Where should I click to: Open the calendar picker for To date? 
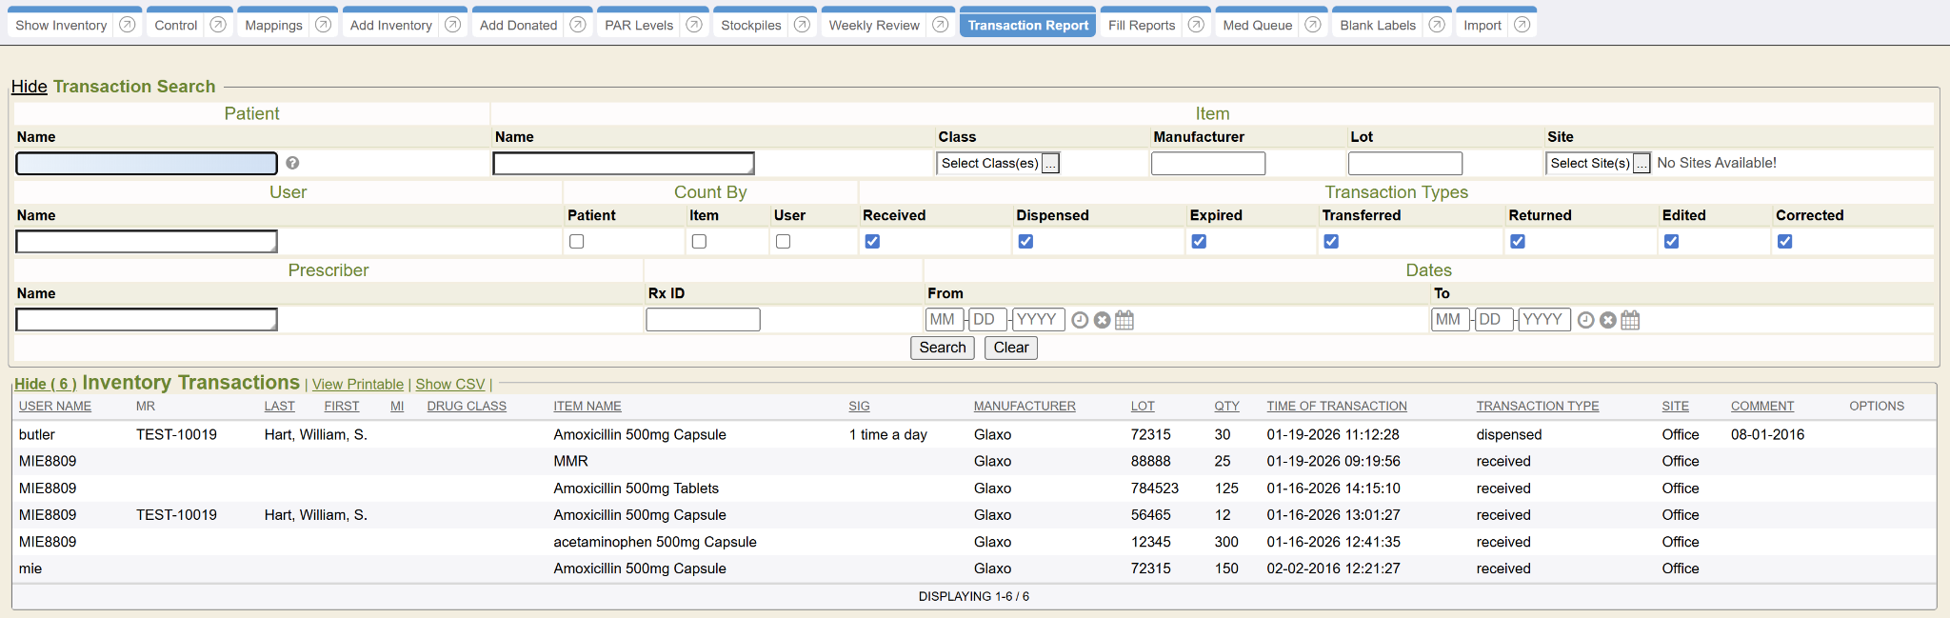tap(1630, 320)
